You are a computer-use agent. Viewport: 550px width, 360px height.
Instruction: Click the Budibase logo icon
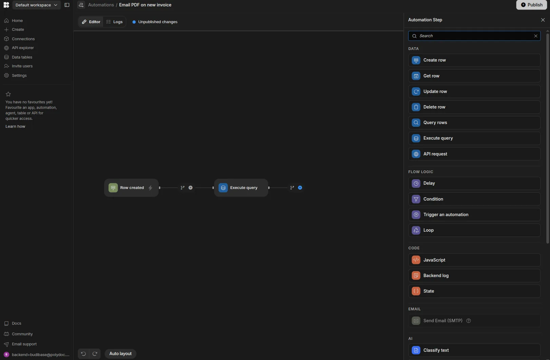tap(6, 5)
